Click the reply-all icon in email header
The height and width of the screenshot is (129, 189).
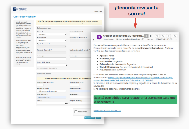click(163, 36)
